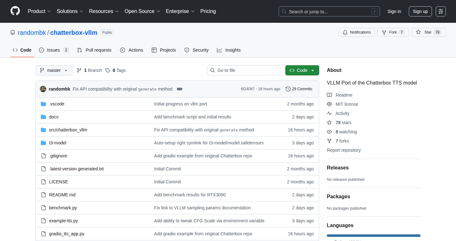Open commit 'Add benchmark script and initial results'

[x=193, y=117]
